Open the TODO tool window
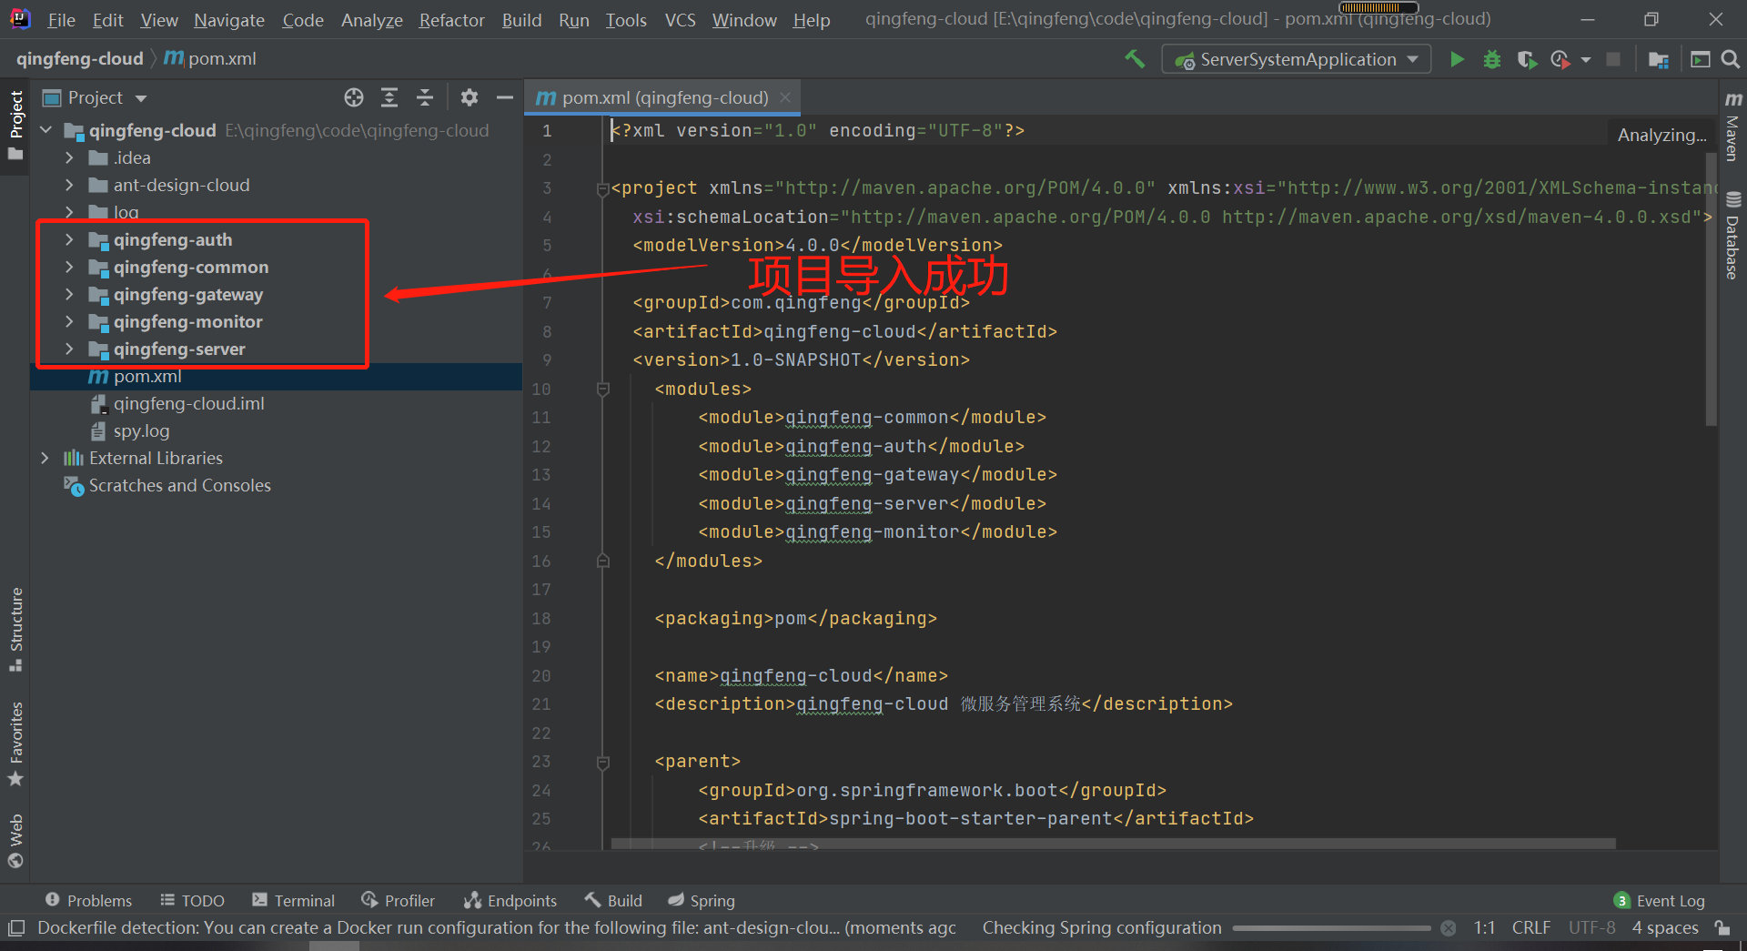The width and height of the screenshot is (1747, 951). pos(192,900)
